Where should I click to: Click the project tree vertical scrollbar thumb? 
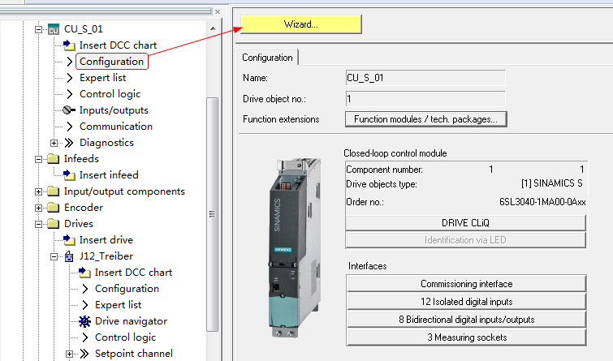click(212, 214)
